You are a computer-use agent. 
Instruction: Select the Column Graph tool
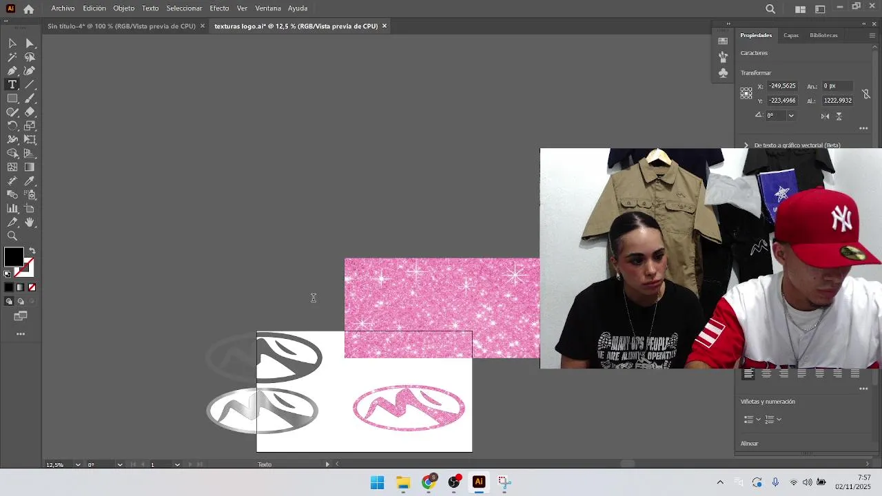(12, 209)
